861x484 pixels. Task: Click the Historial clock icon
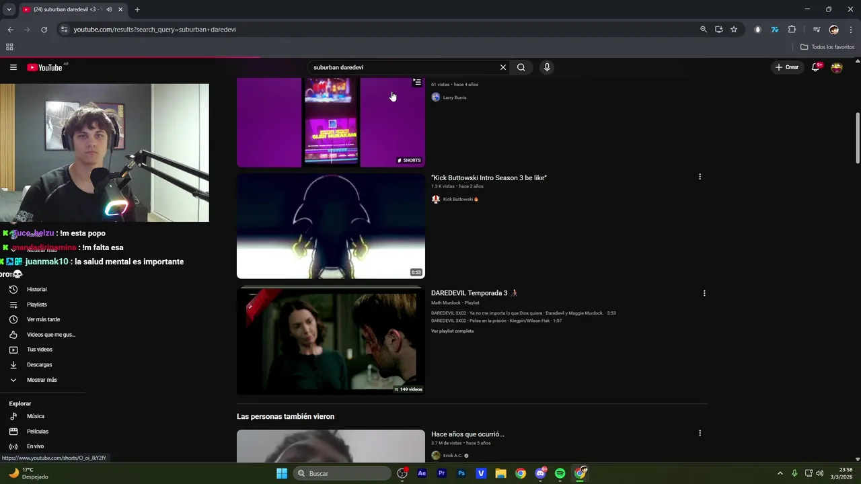[13, 289]
